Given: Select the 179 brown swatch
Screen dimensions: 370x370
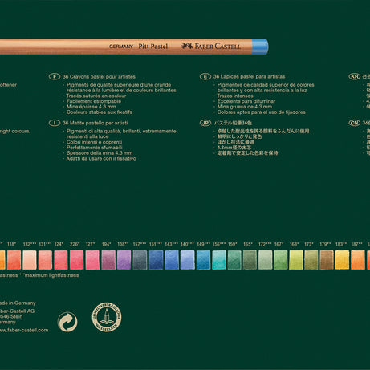Looking at the screenshot, I should (327, 260).
